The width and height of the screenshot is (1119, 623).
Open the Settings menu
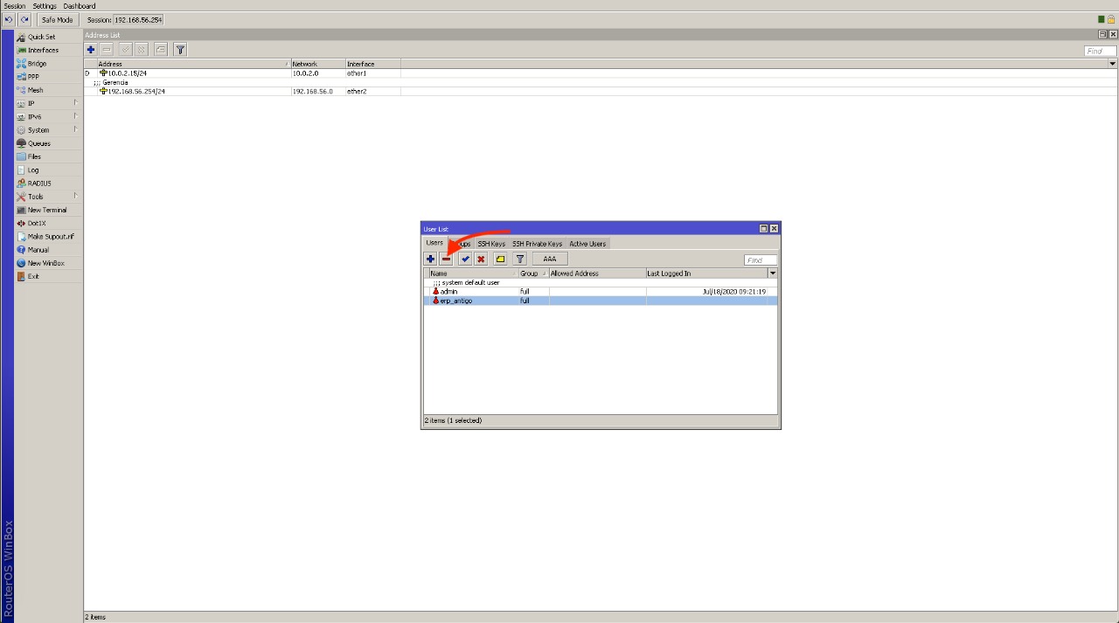tap(45, 6)
